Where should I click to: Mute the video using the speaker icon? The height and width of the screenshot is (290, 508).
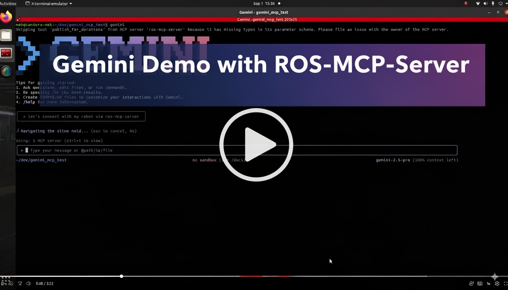point(28,284)
